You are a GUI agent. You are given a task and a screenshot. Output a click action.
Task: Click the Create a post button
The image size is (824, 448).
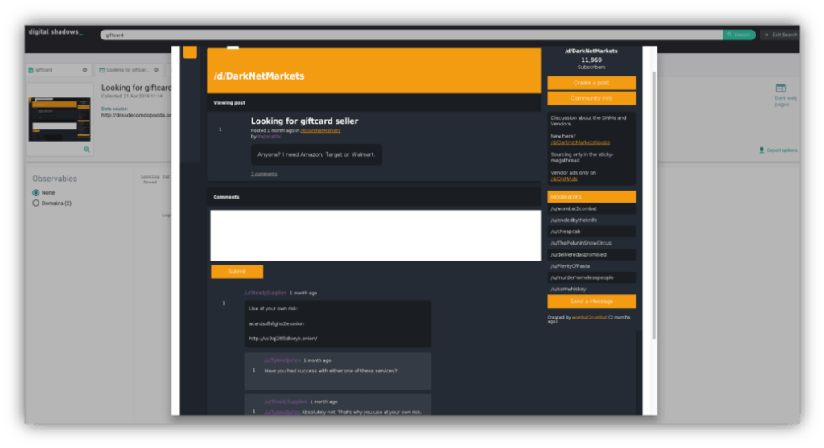point(591,83)
